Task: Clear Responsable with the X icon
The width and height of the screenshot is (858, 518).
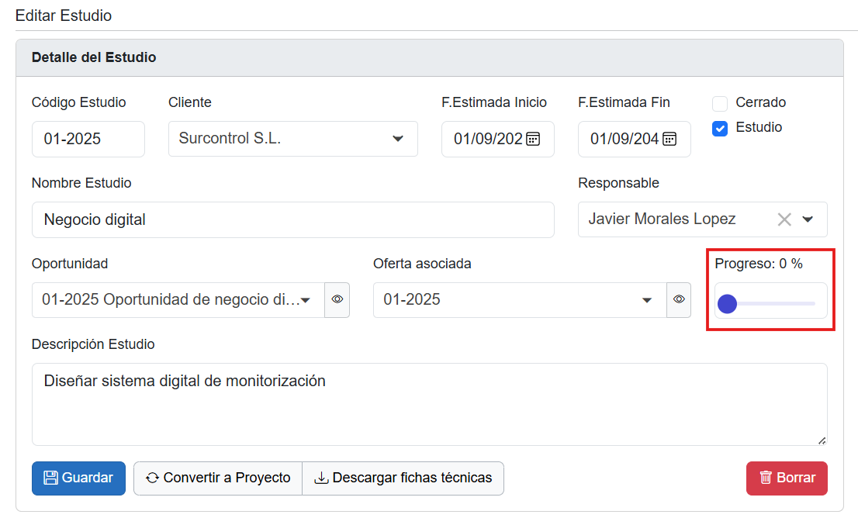Action: tap(784, 219)
